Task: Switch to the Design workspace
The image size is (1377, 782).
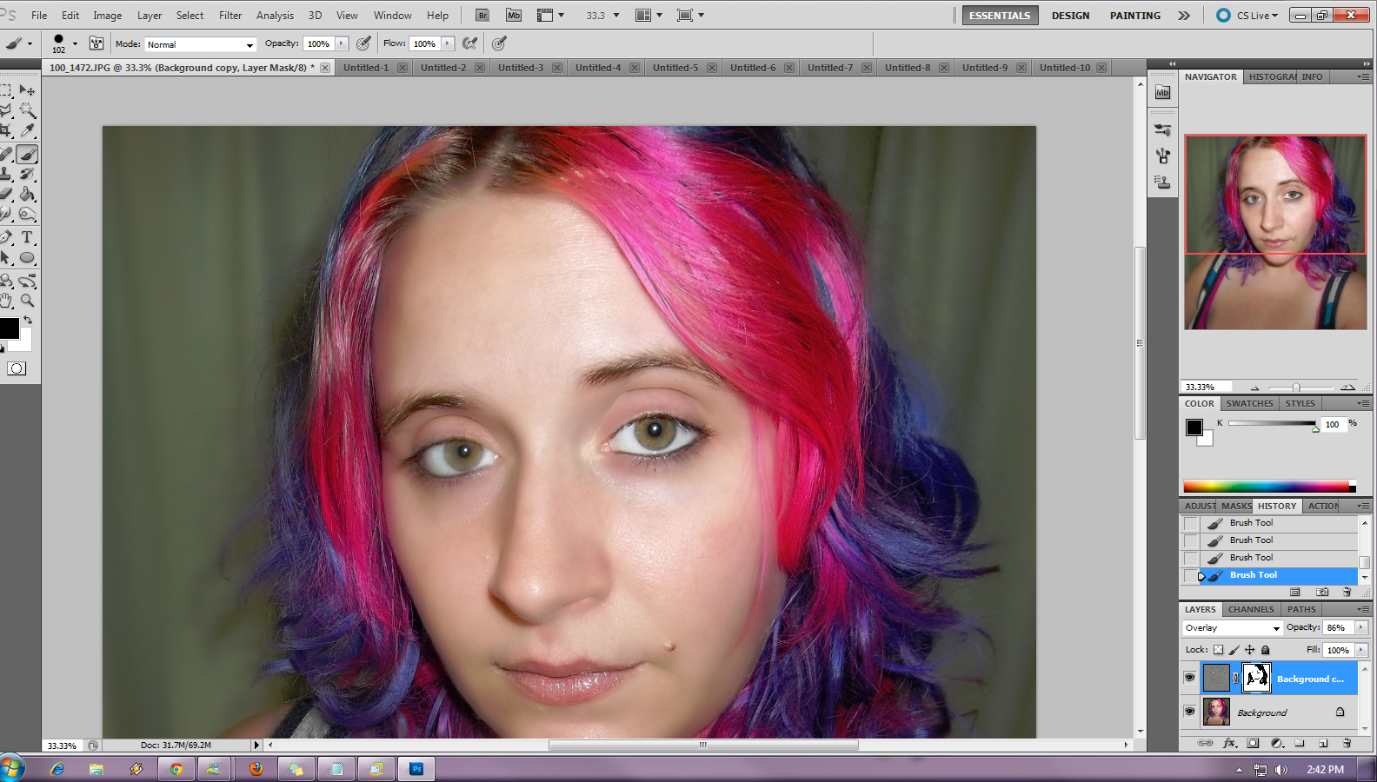Action: click(1070, 16)
